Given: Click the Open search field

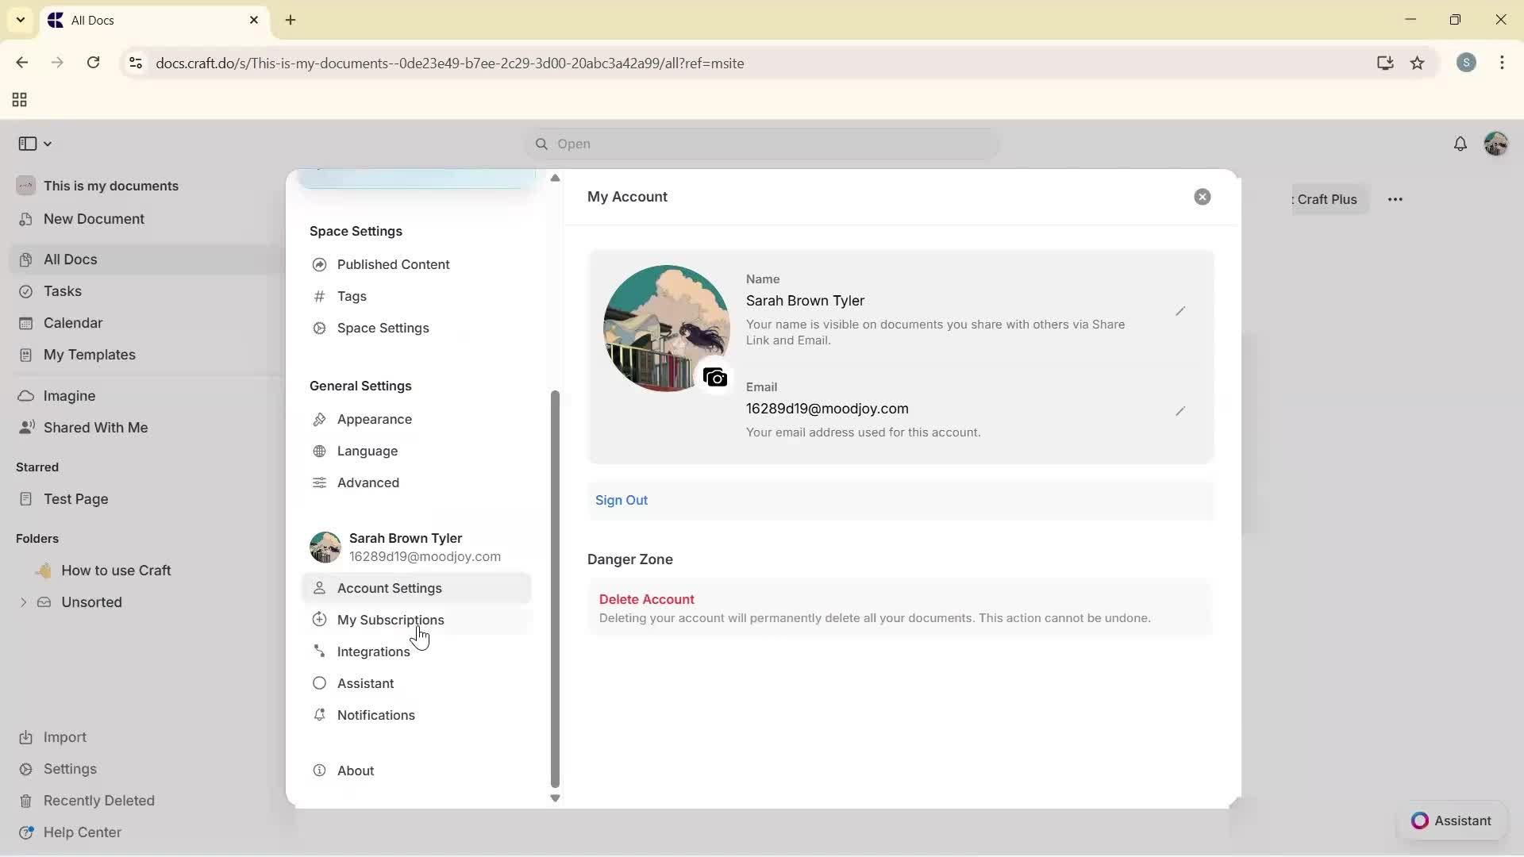Looking at the screenshot, I should pos(760,144).
